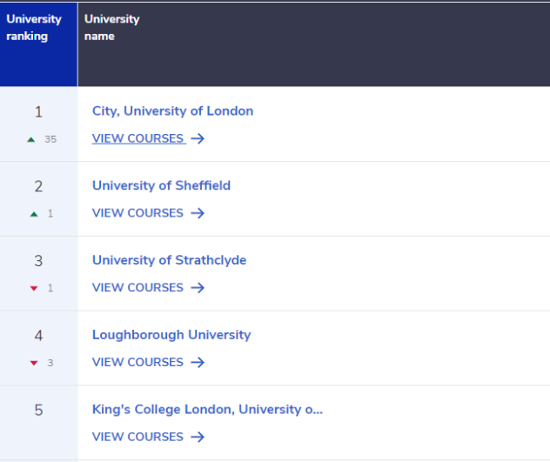Click arrow icon in Loughborough University row
The width and height of the screenshot is (550, 462).
[198, 363]
